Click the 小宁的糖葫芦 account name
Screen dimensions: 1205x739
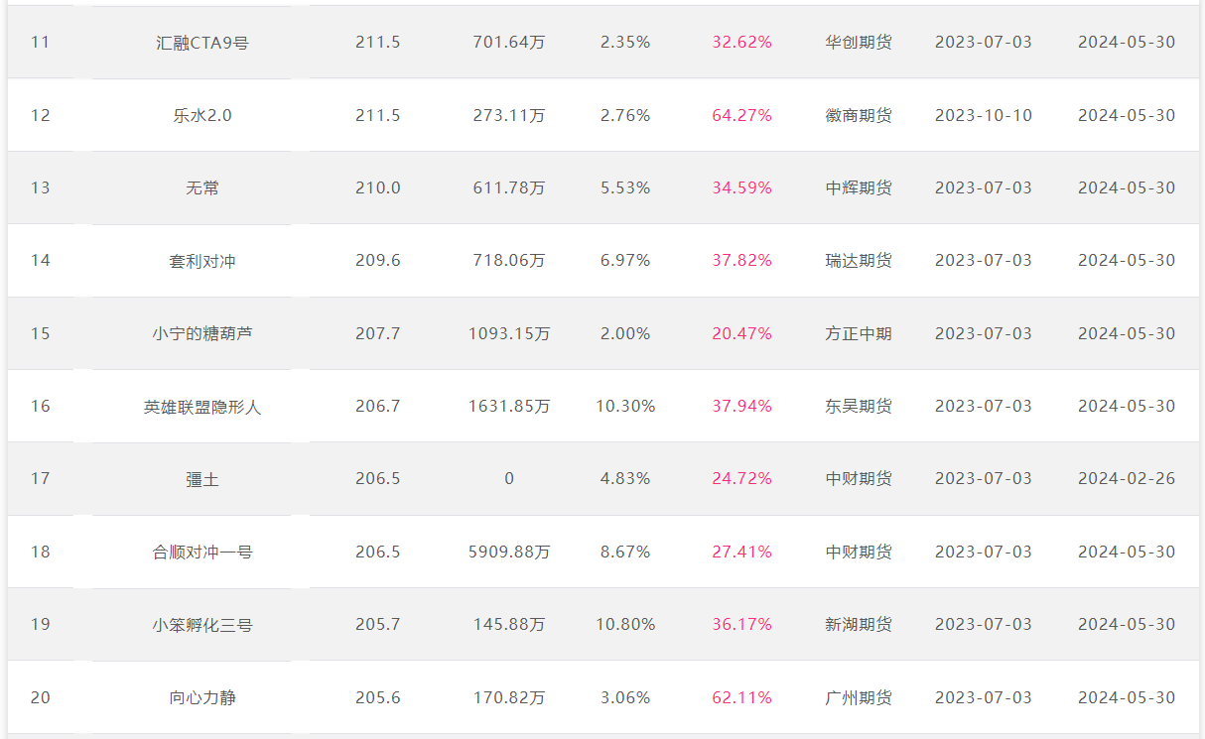[202, 333]
